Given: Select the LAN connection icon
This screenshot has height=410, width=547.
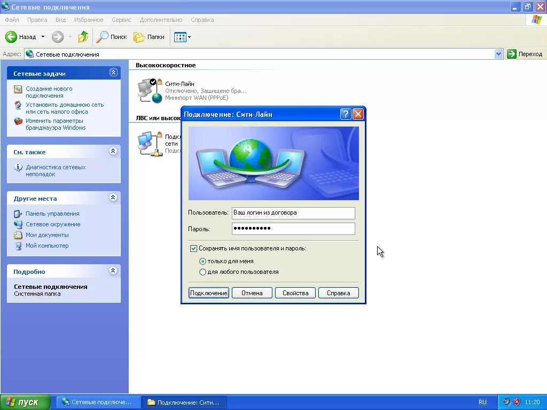Looking at the screenshot, I should point(150,143).
